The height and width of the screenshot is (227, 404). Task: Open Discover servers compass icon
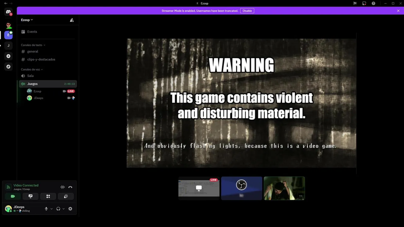tap(9, 67)
